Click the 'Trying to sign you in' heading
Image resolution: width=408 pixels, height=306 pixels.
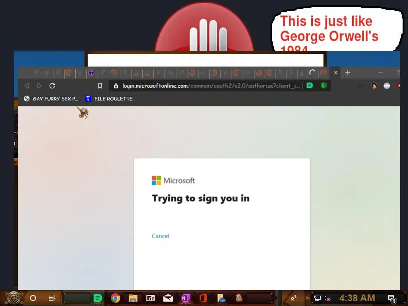click(x=201, y=198)
